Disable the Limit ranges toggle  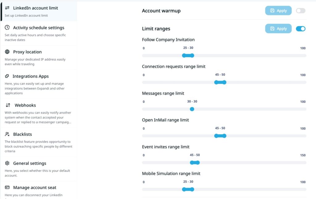click(300, 29)
